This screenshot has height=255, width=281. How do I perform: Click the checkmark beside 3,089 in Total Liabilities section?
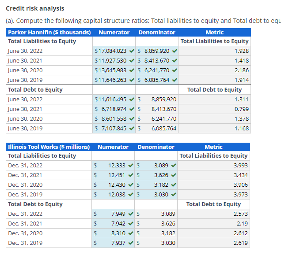pyautogui.click(x=174, y=166)
